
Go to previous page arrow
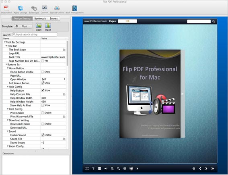[x=200, y=169]
